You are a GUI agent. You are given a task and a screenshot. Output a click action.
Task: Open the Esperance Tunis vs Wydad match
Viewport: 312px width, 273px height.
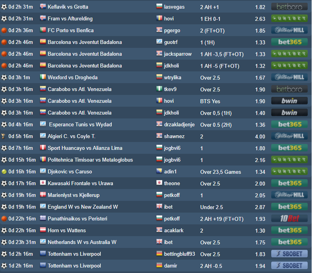(x=80, y=124)
